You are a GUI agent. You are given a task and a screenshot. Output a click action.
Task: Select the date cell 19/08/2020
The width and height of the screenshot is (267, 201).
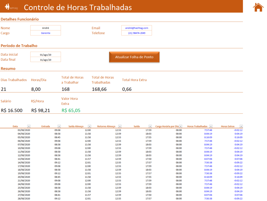tap(24, 173)
